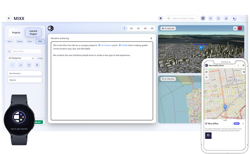Select the Current Project tab
The height and width of the screenshot is (154, 250).
tap(33, 32)
